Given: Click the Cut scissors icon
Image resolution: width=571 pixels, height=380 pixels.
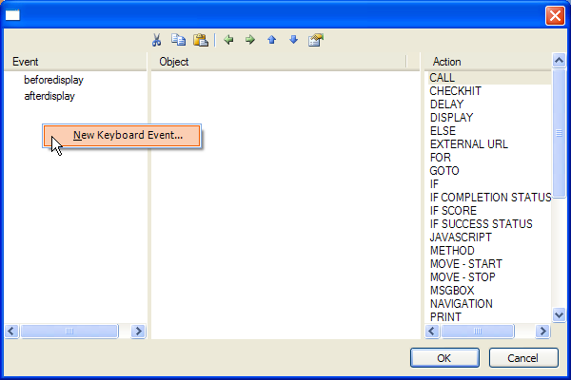Looking at the screenshot, I should pos(157,40).
